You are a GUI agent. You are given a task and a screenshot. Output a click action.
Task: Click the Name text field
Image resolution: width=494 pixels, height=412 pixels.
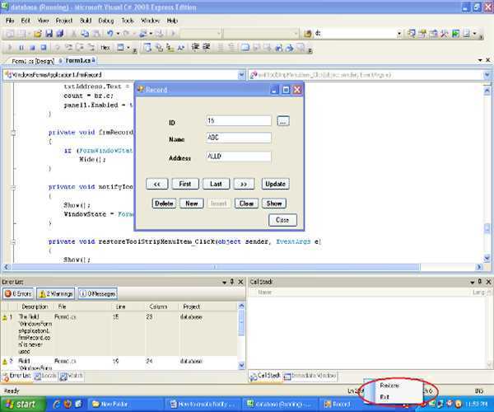tap(239, 138)
